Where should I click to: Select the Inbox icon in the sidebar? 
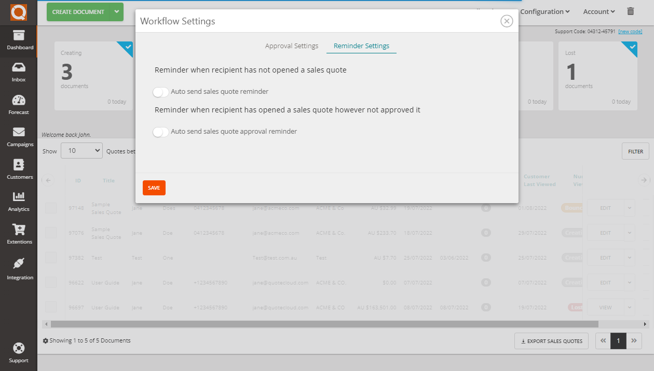pos(19,70)
